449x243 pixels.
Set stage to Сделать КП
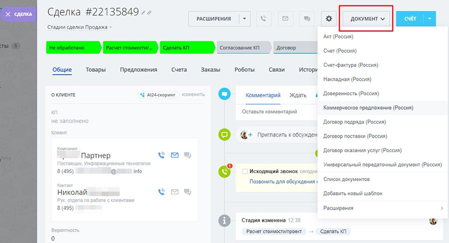click(x=187, y=47)
